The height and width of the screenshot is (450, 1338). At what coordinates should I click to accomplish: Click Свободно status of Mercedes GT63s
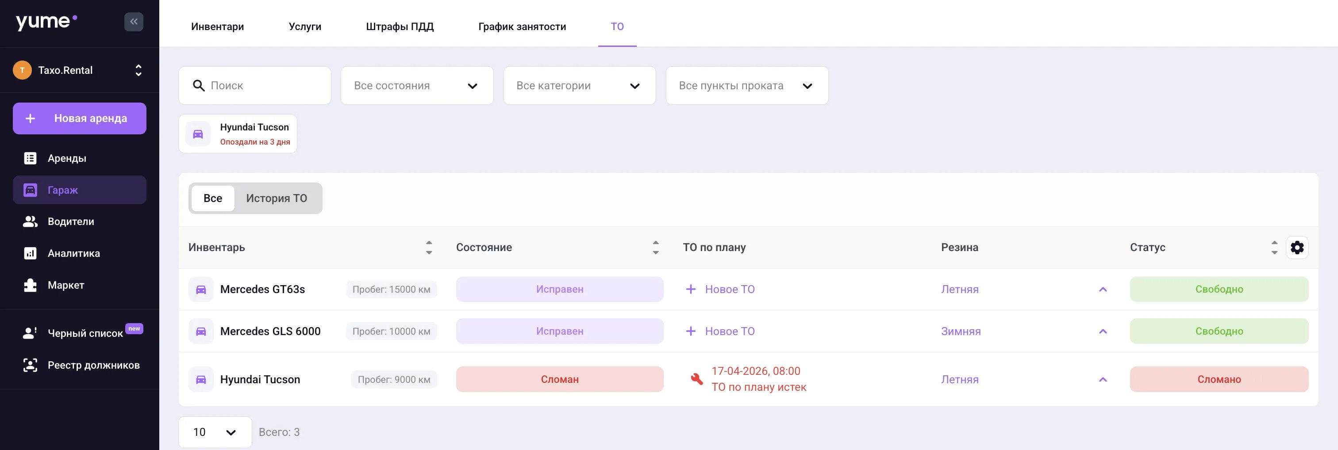[1219, 290]
